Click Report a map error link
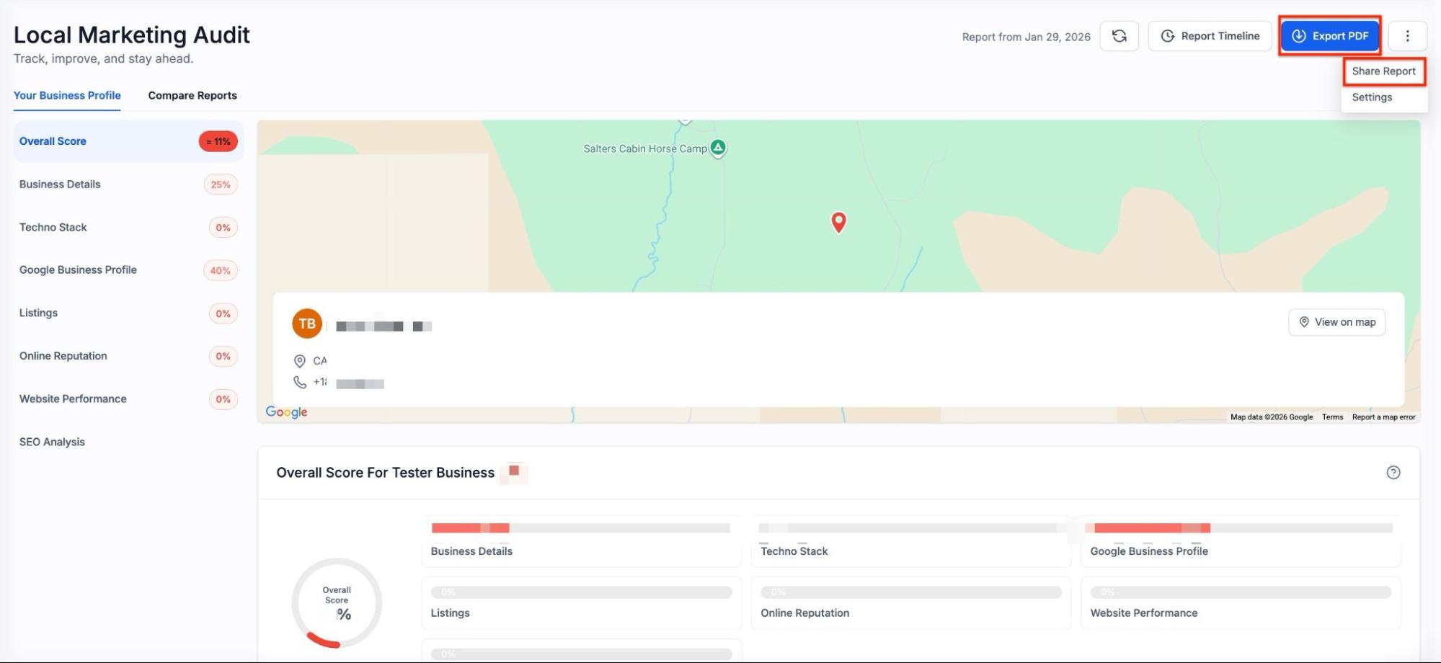Image resolution: width=1441 pixels, height=663 pixels. [1383, 417]
